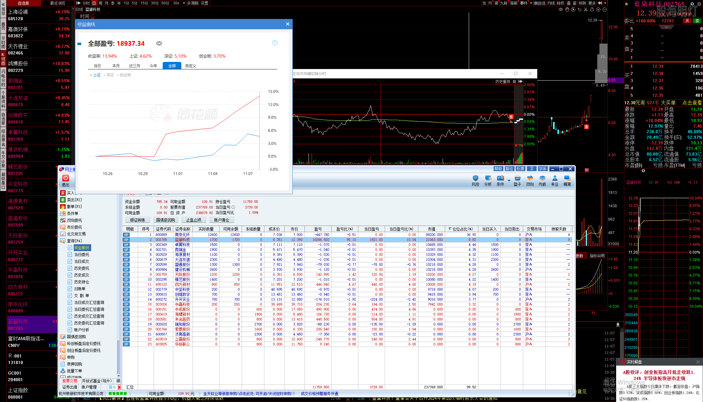
Task: Switch to 最近浏览 tab in watchlist
Action: click(x=58, y=3)
